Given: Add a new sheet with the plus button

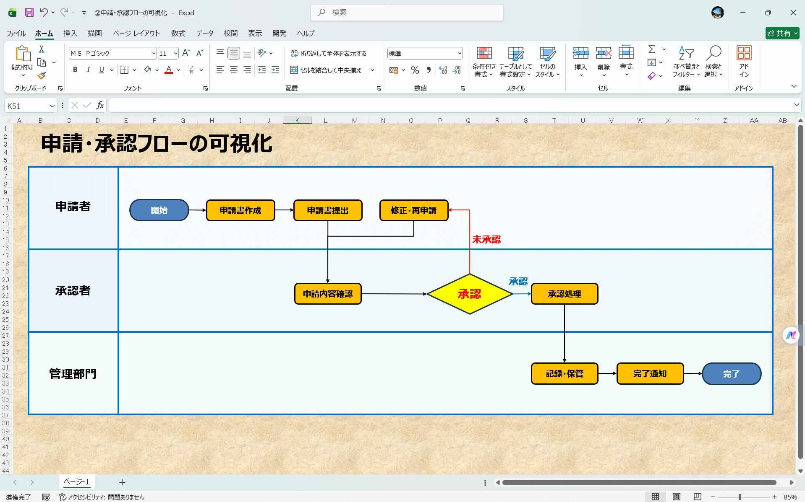Looking at the screenshot, I should (x=122, y=482).
